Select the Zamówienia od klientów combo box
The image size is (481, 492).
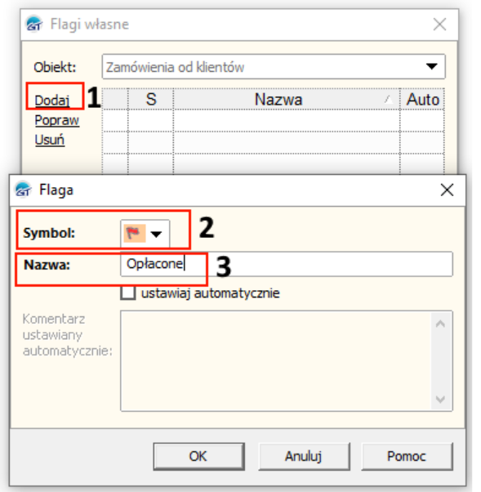pyautogui.click(x=274, y=66)
